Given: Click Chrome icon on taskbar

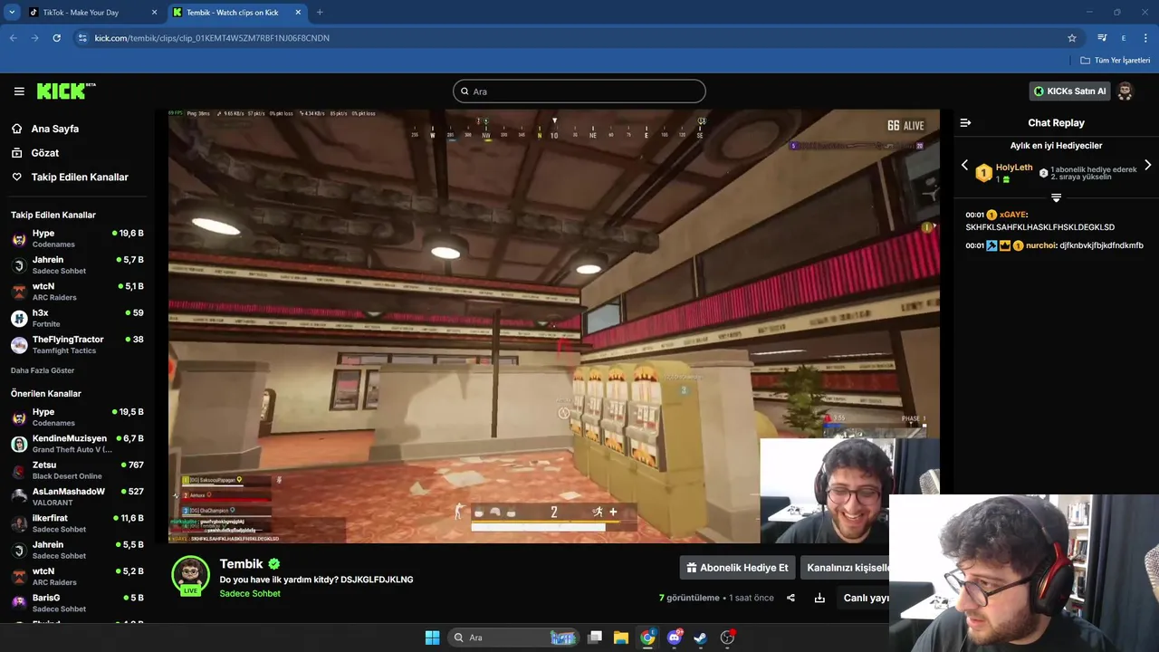Looking at the screenshot, I should 647,638.
